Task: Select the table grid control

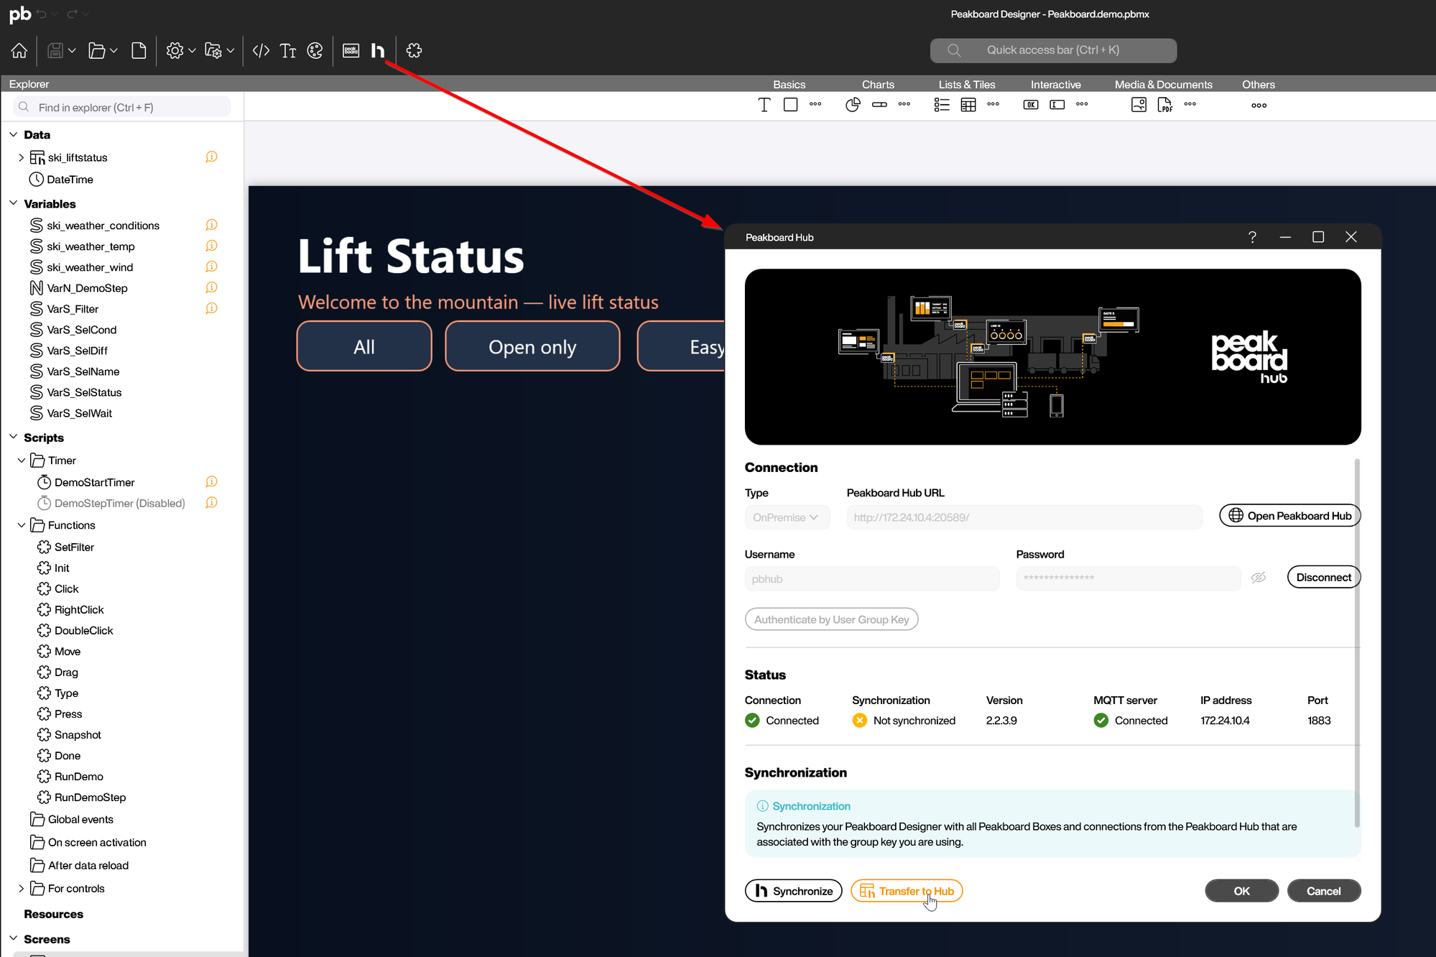Action: tap(968, 105)
